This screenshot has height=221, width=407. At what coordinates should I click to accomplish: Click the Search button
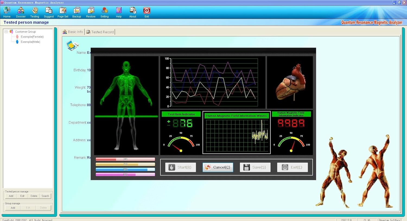(x=45, y=196)
